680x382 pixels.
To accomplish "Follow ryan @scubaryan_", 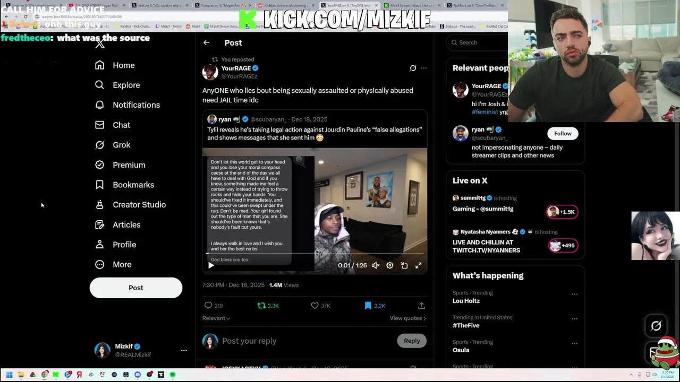I will pyautogui.click(x=563, y=134).
